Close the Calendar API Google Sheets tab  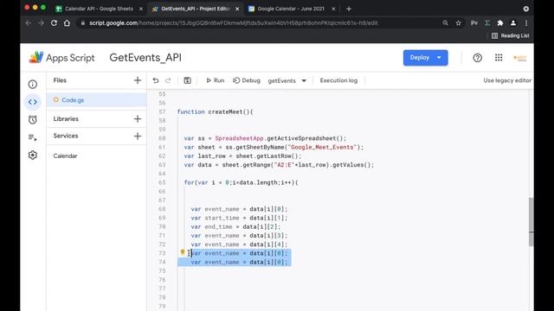pyautogui.click(x=140, y=9)
